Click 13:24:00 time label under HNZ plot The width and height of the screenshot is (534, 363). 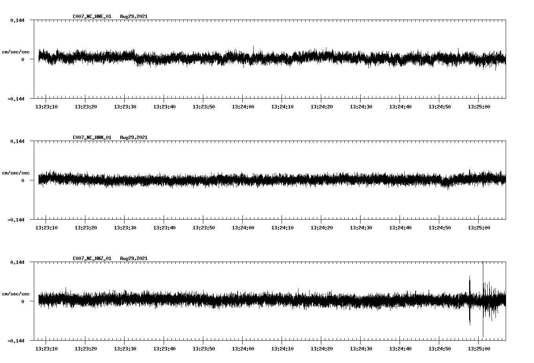point(243,348)
